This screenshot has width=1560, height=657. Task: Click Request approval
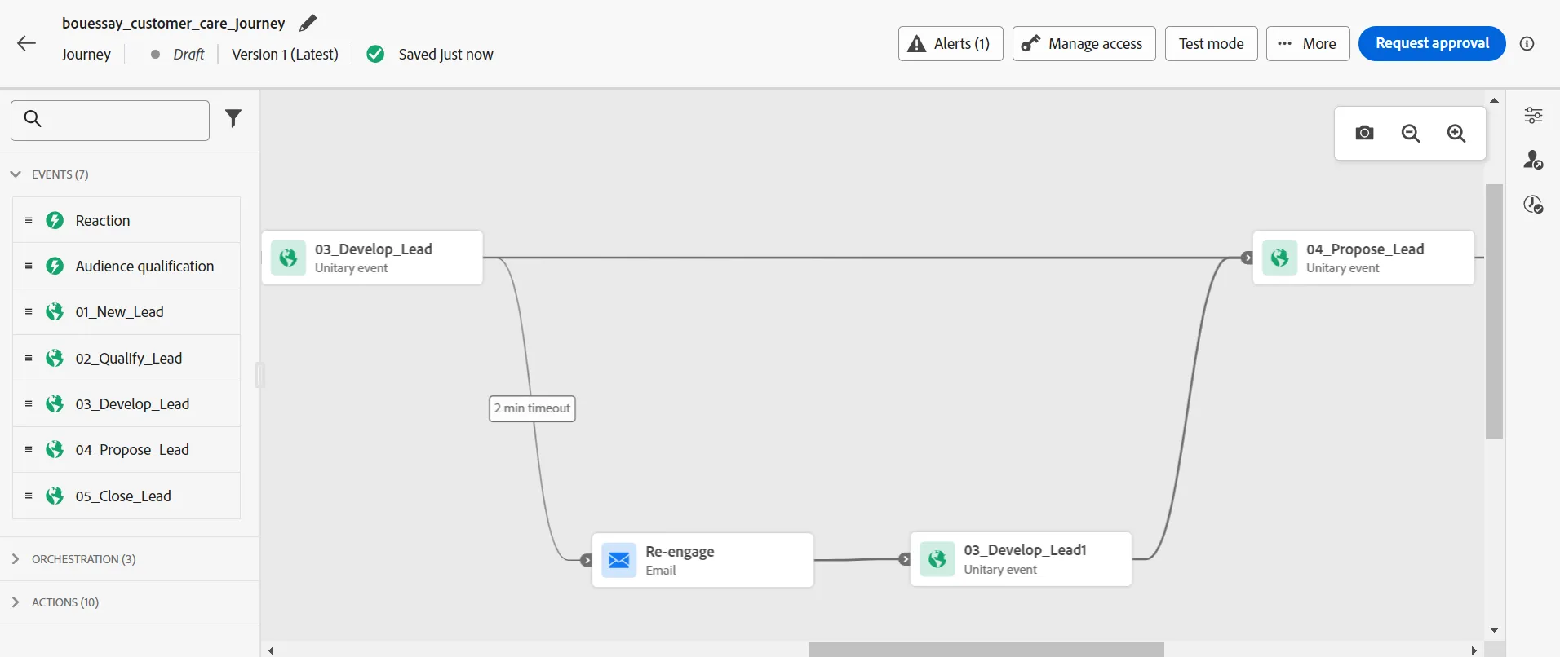(1432, 44)
